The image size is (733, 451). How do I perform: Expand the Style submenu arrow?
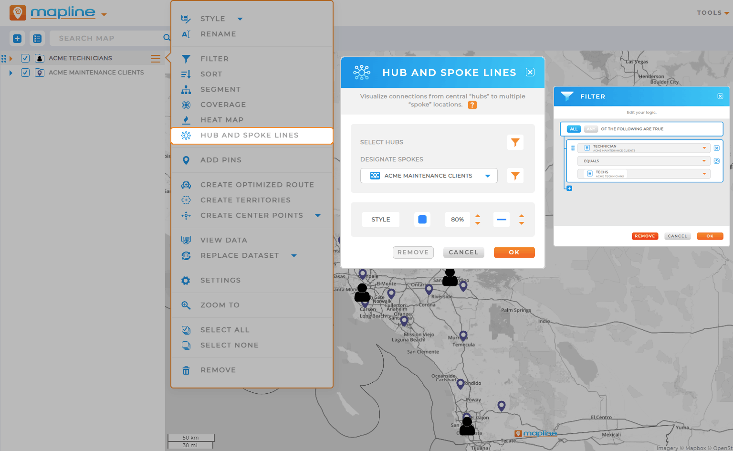240,19
